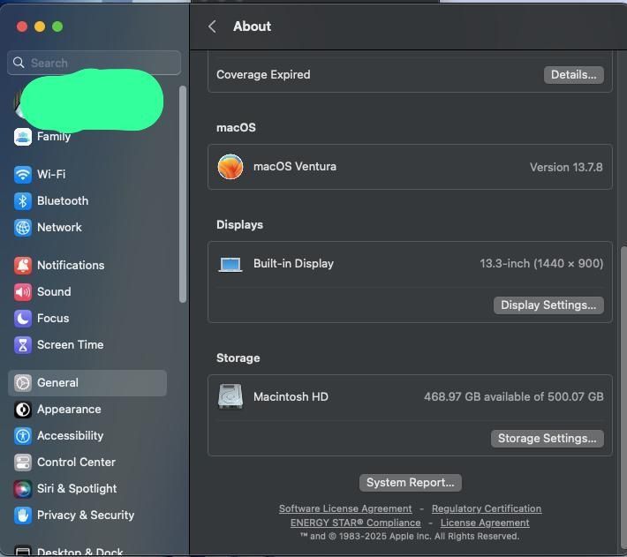The height and width of the screenshot is (557, 627).
Task: Click the Accessibility icon in sidebar
Action: [x=23, y=436]
